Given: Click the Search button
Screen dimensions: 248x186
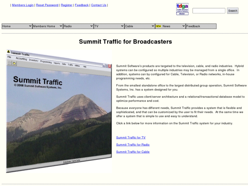Looking at the screenshot, I should [x=233, y=11].
